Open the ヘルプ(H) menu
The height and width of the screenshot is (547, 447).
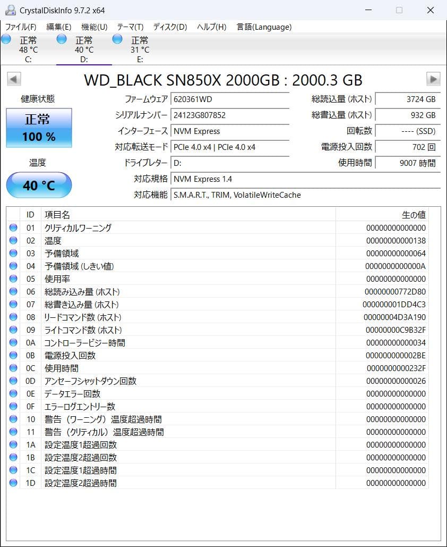[211, 27]
